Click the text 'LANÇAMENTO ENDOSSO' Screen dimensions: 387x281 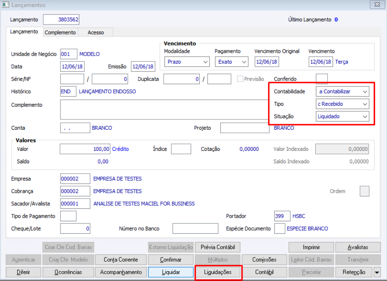(108, 92)
